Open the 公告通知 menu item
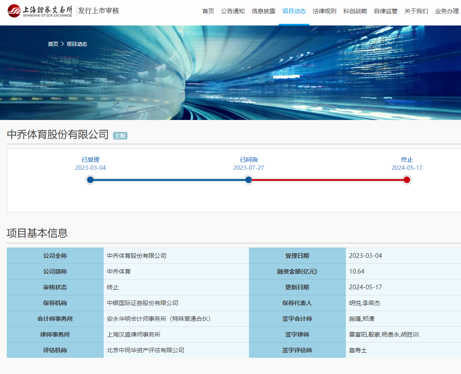This screenshot has height=374, width=461. click(x=233, y=11)
